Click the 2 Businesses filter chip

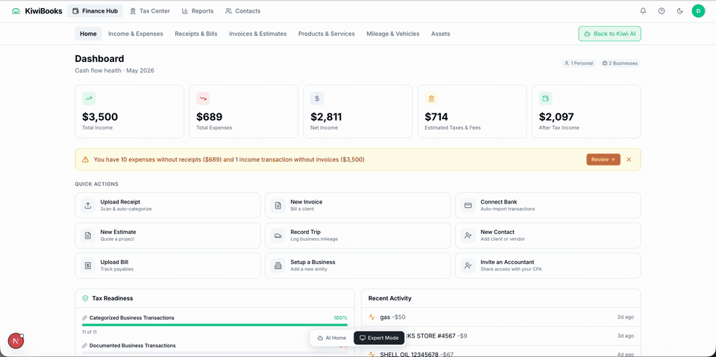point(620,63)
